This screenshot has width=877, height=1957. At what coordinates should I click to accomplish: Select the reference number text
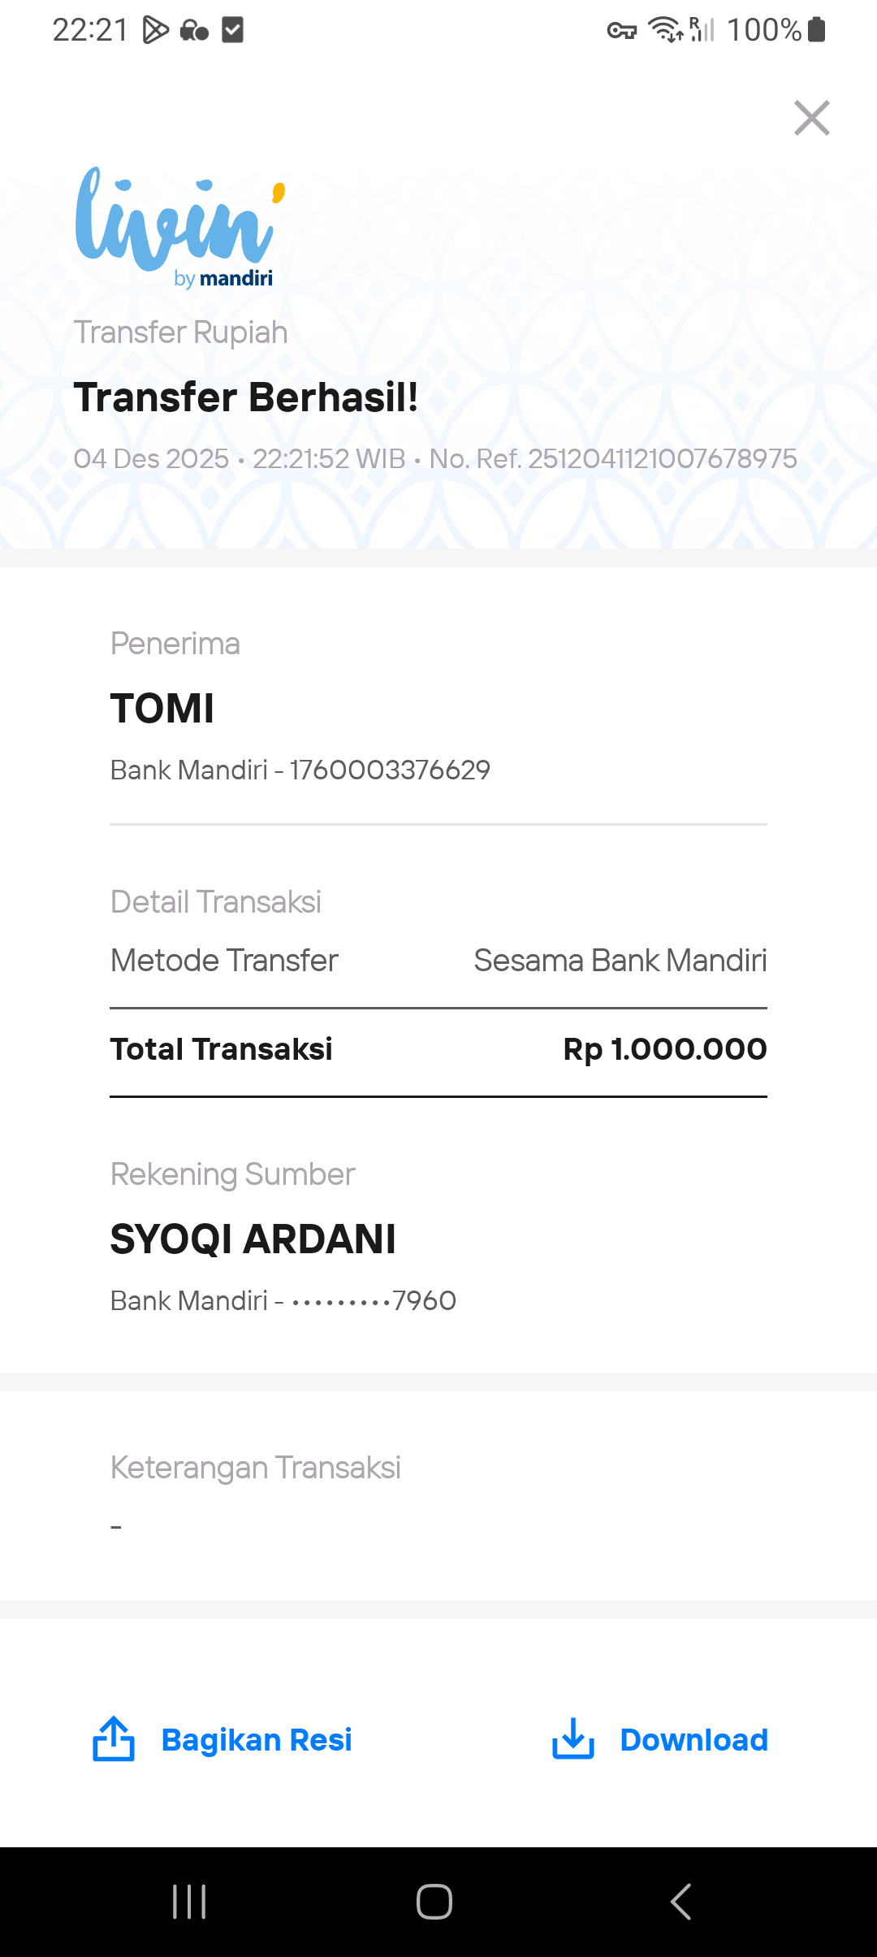(613, 458)
